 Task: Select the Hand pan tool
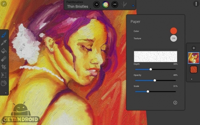coord(4,83)
